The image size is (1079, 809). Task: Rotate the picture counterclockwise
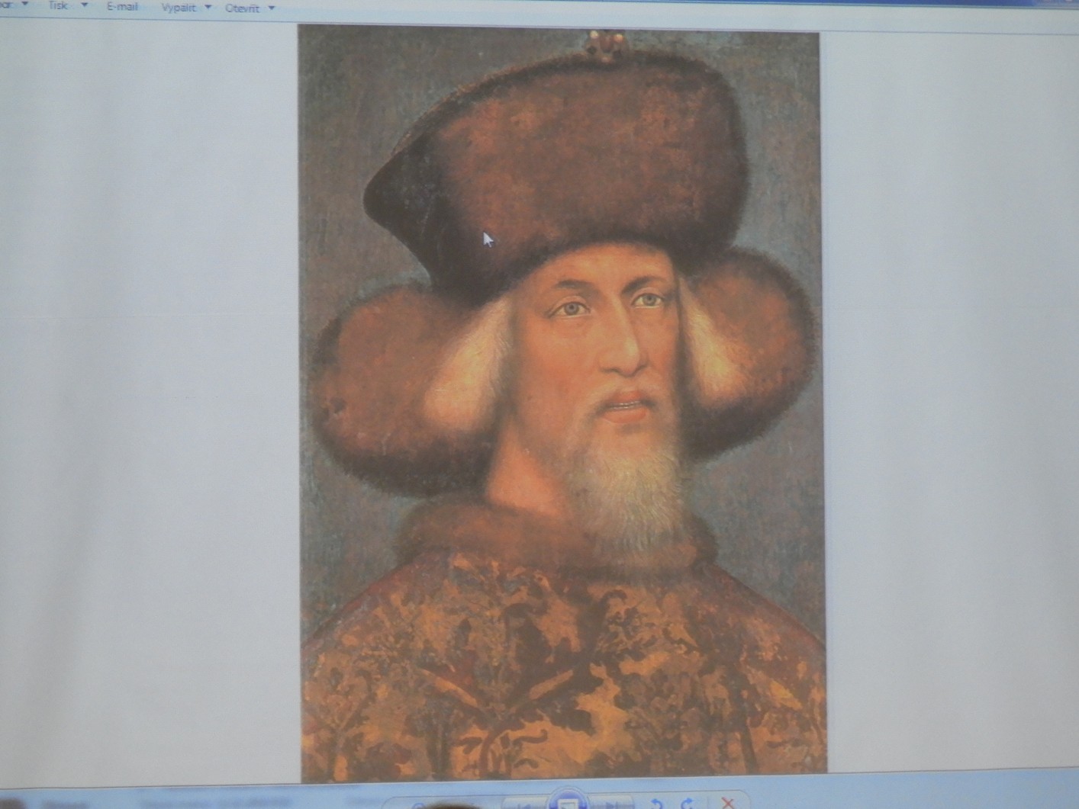point(656,804)
